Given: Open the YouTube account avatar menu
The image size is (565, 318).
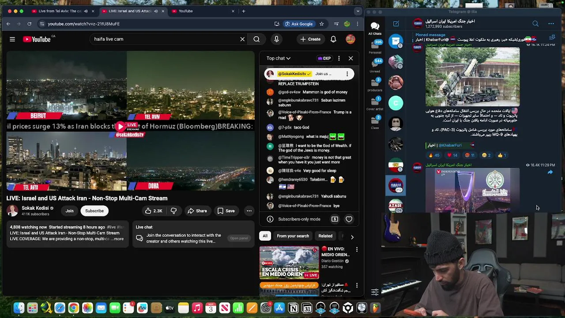Looking at the screenshot, I should tap(350, 39).
